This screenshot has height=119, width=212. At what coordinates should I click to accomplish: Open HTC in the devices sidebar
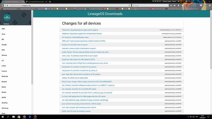tap(3, 50)
